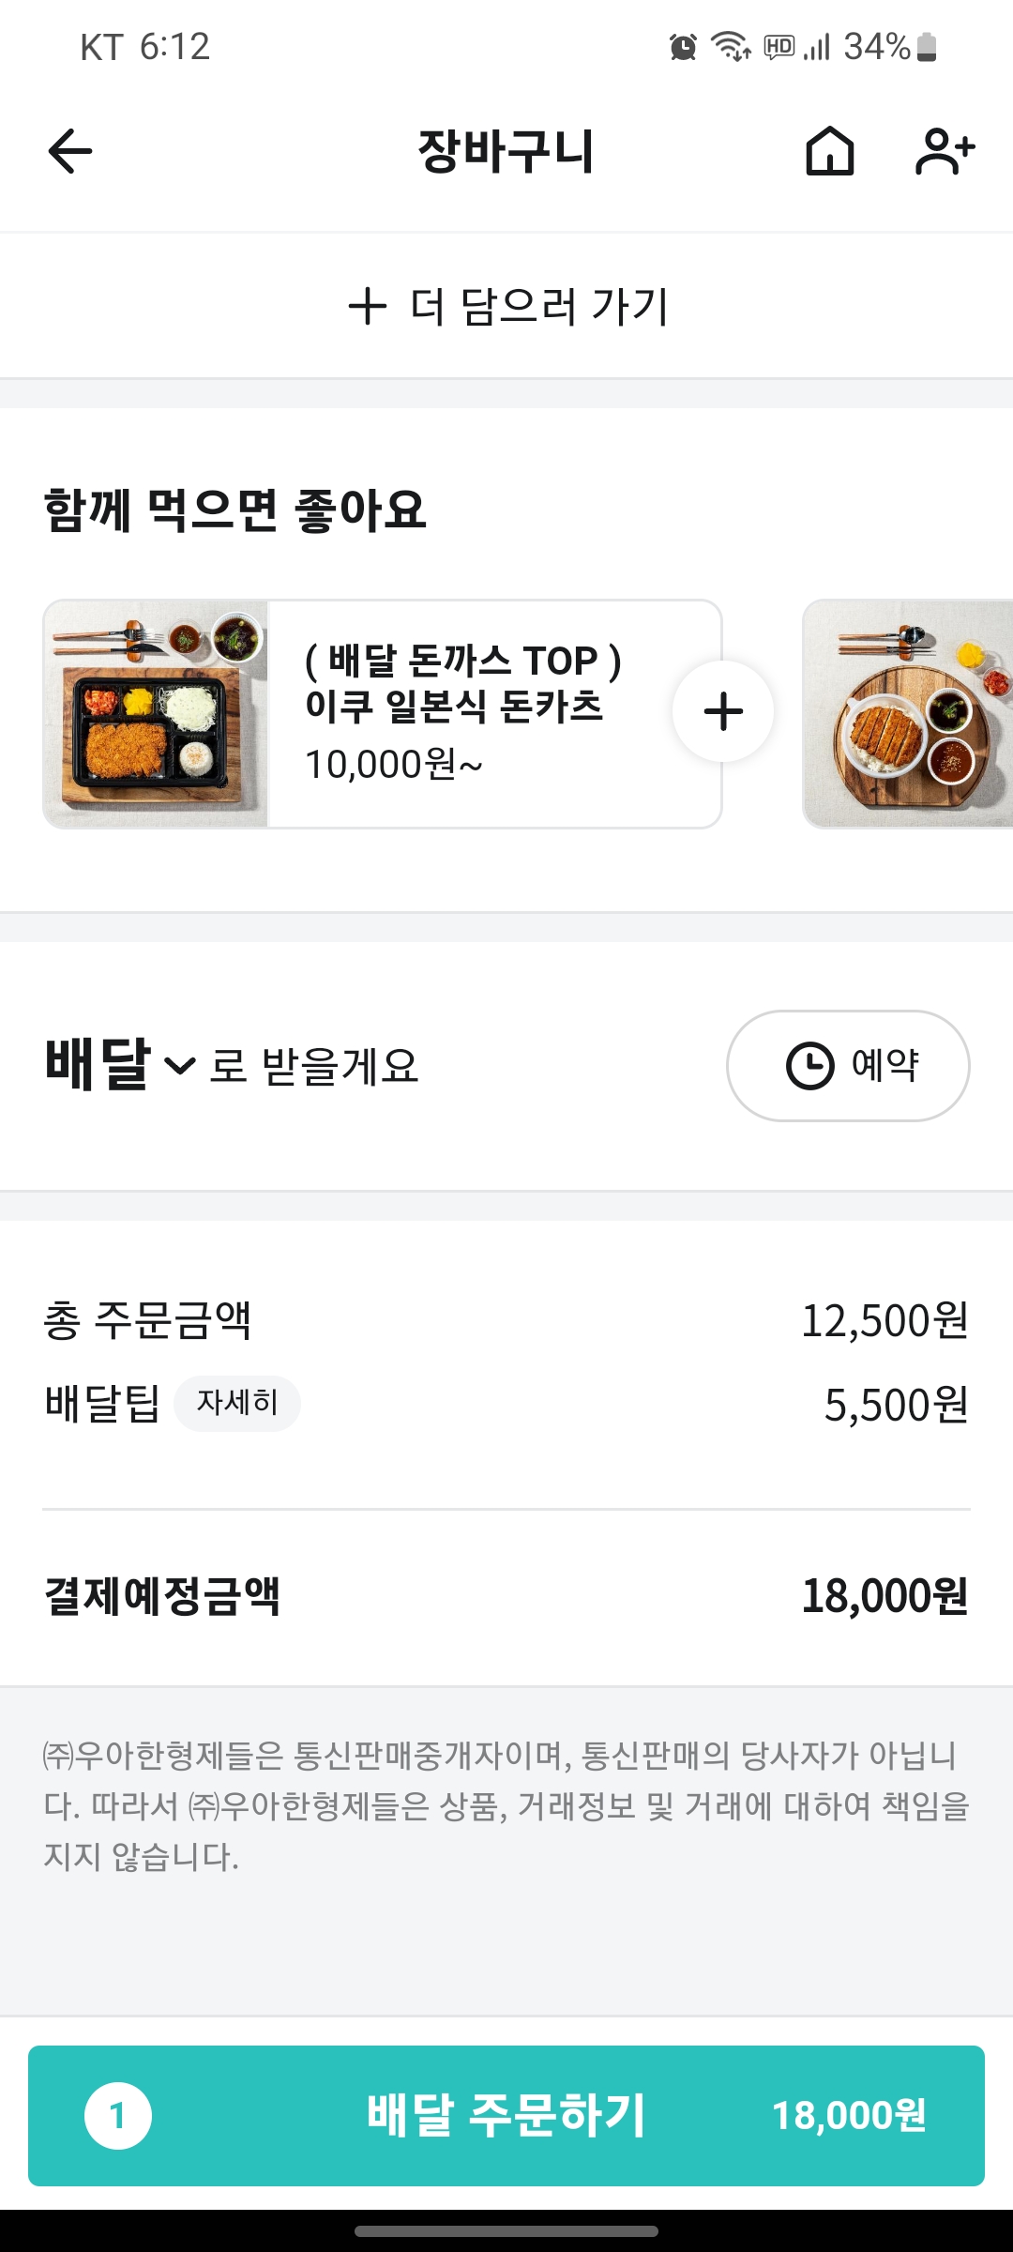Tap the battery icon in status bar
The width and height of the screenshot is (1013, 2252).
point(927,47)
